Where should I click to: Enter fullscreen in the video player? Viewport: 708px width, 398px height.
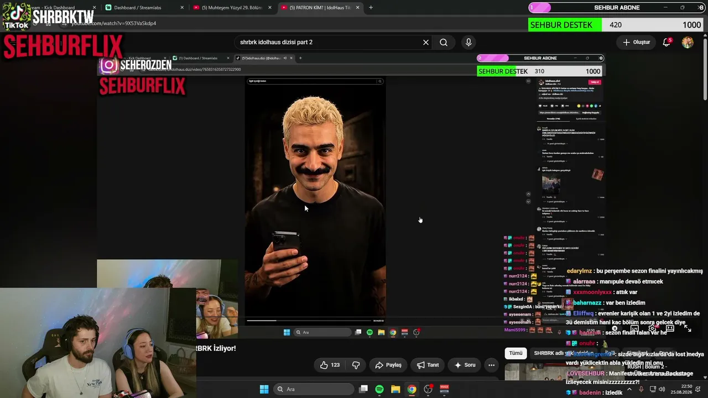coord(688,328)
